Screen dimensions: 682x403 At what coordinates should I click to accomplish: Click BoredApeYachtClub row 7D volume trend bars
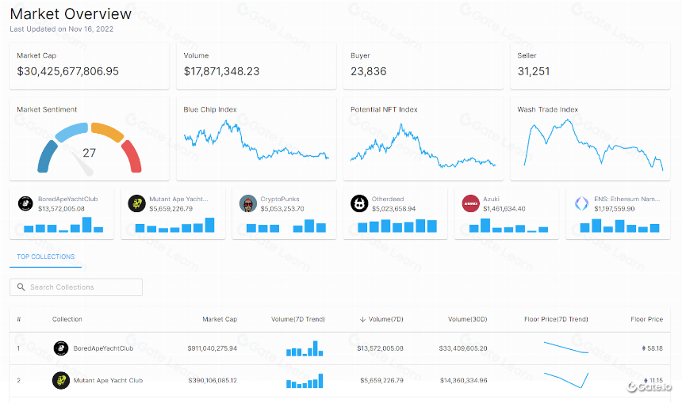point(305,348)
